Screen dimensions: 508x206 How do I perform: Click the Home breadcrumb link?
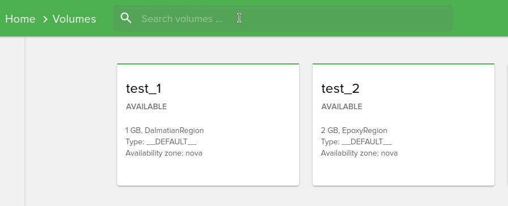point(20,19)
